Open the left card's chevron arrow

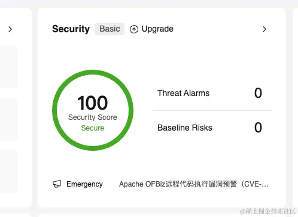10,29
